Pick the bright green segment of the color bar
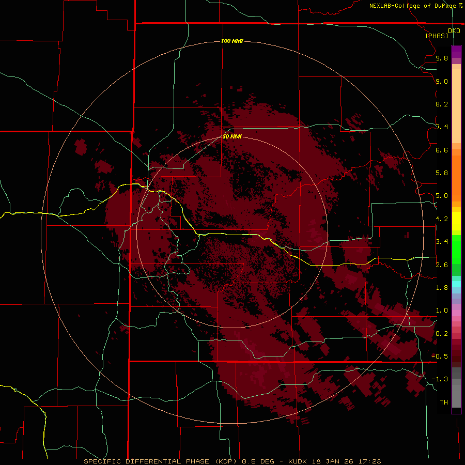Screen dimensions: 465x465 (x=456, y=249)
